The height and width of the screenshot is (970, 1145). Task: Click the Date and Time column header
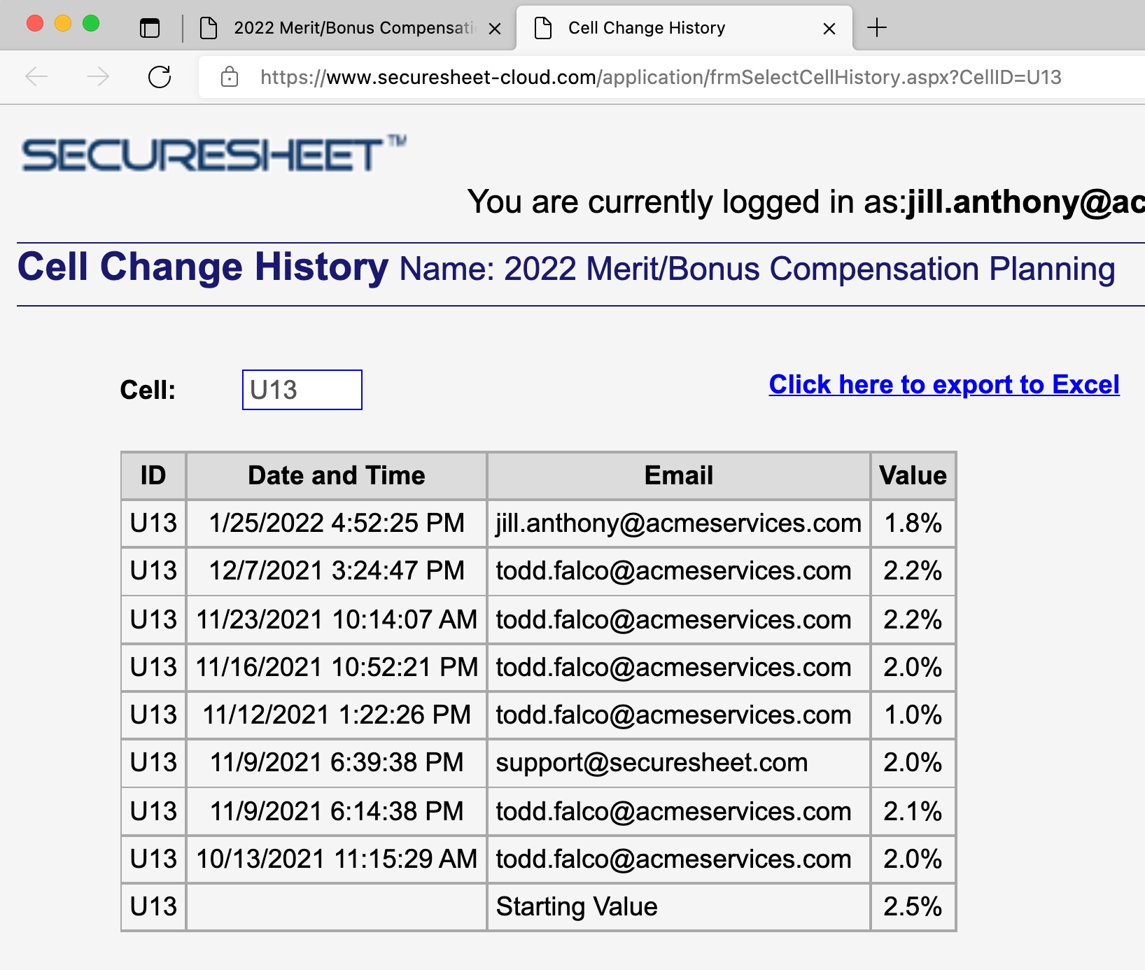(x=336, y=475)
